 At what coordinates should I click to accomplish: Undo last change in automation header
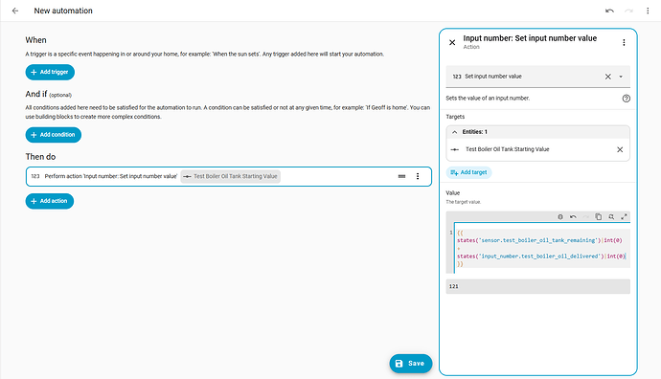pyautogui.click(x=609, y=11)
